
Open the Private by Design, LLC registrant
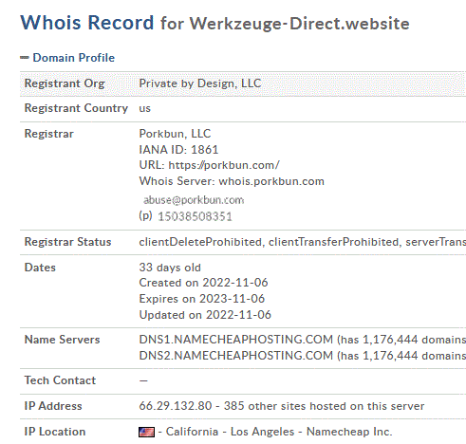click(x=200, y=83)
